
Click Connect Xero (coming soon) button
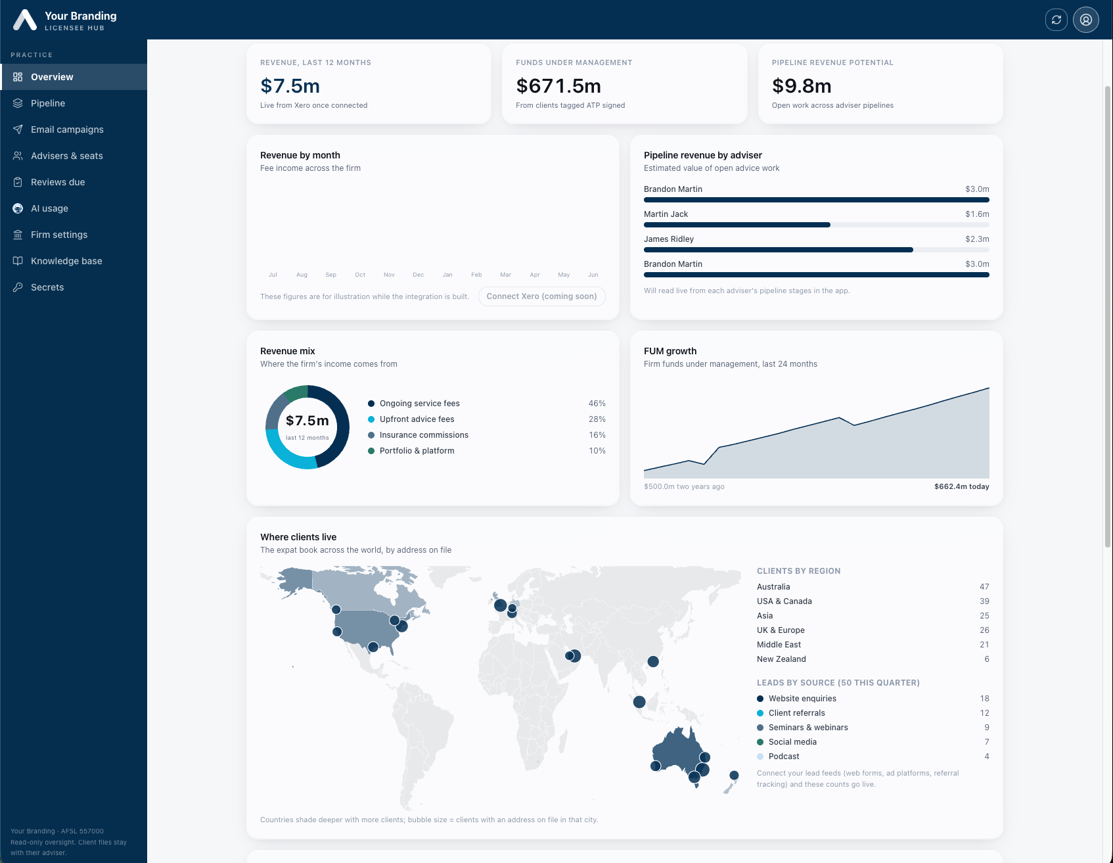coord(541,296)
